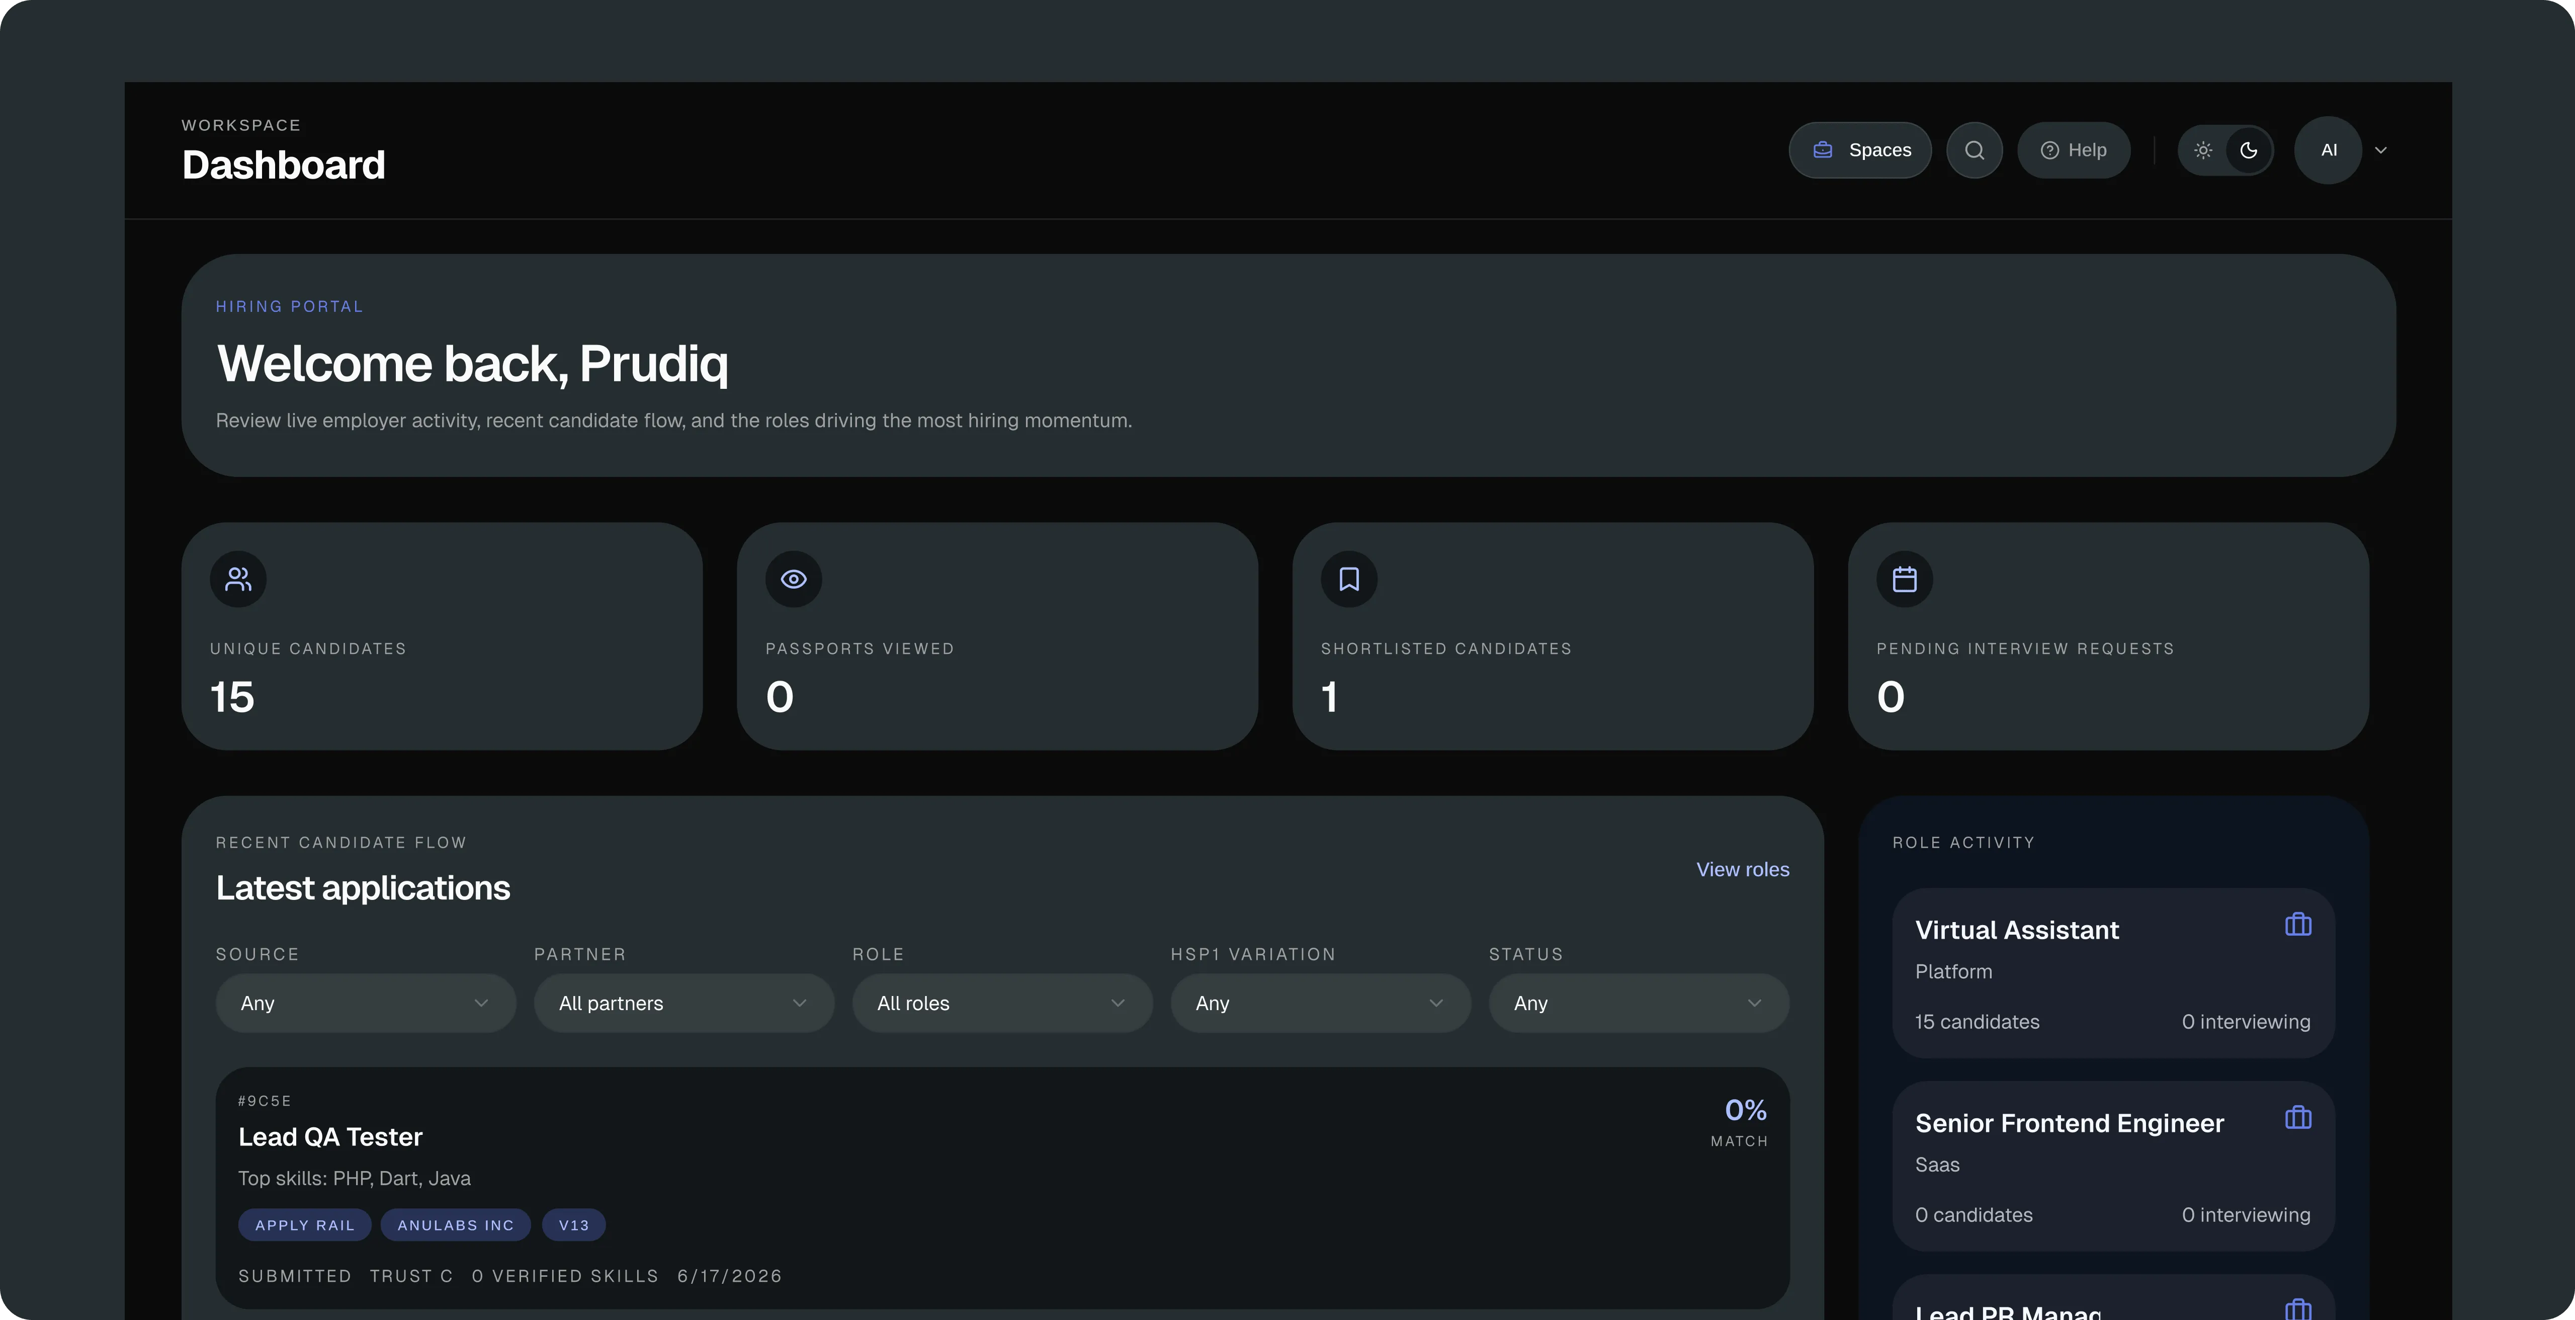2575x1320 pixels.
Task: Click the Shortlisted Candidates bookmark icon
Action: pyautogui.click(x=1349, y=579)
